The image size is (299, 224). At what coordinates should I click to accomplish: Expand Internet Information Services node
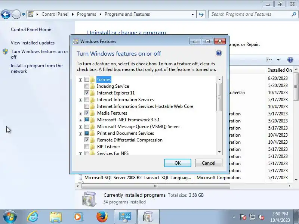click(x=80, y=100)
